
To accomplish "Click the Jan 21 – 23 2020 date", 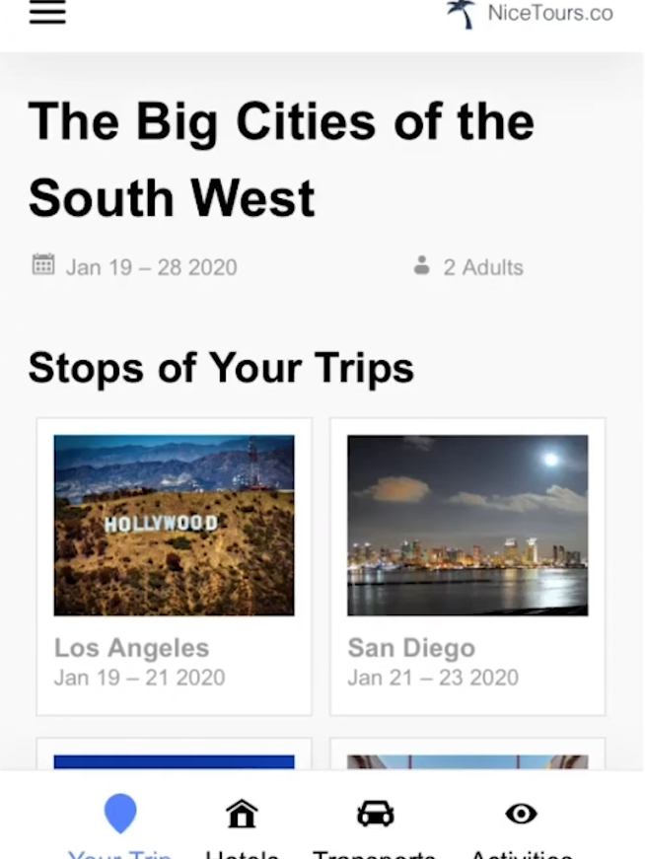I will [433, 678].
